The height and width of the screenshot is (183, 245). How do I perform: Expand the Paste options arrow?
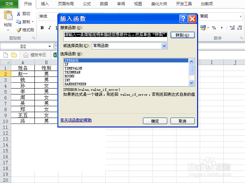pos(8,30)
